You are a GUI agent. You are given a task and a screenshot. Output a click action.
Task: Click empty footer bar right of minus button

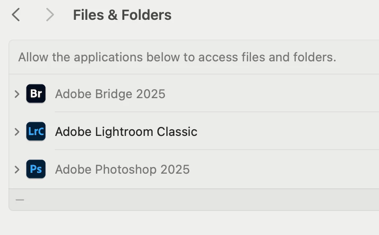(198, 200)
